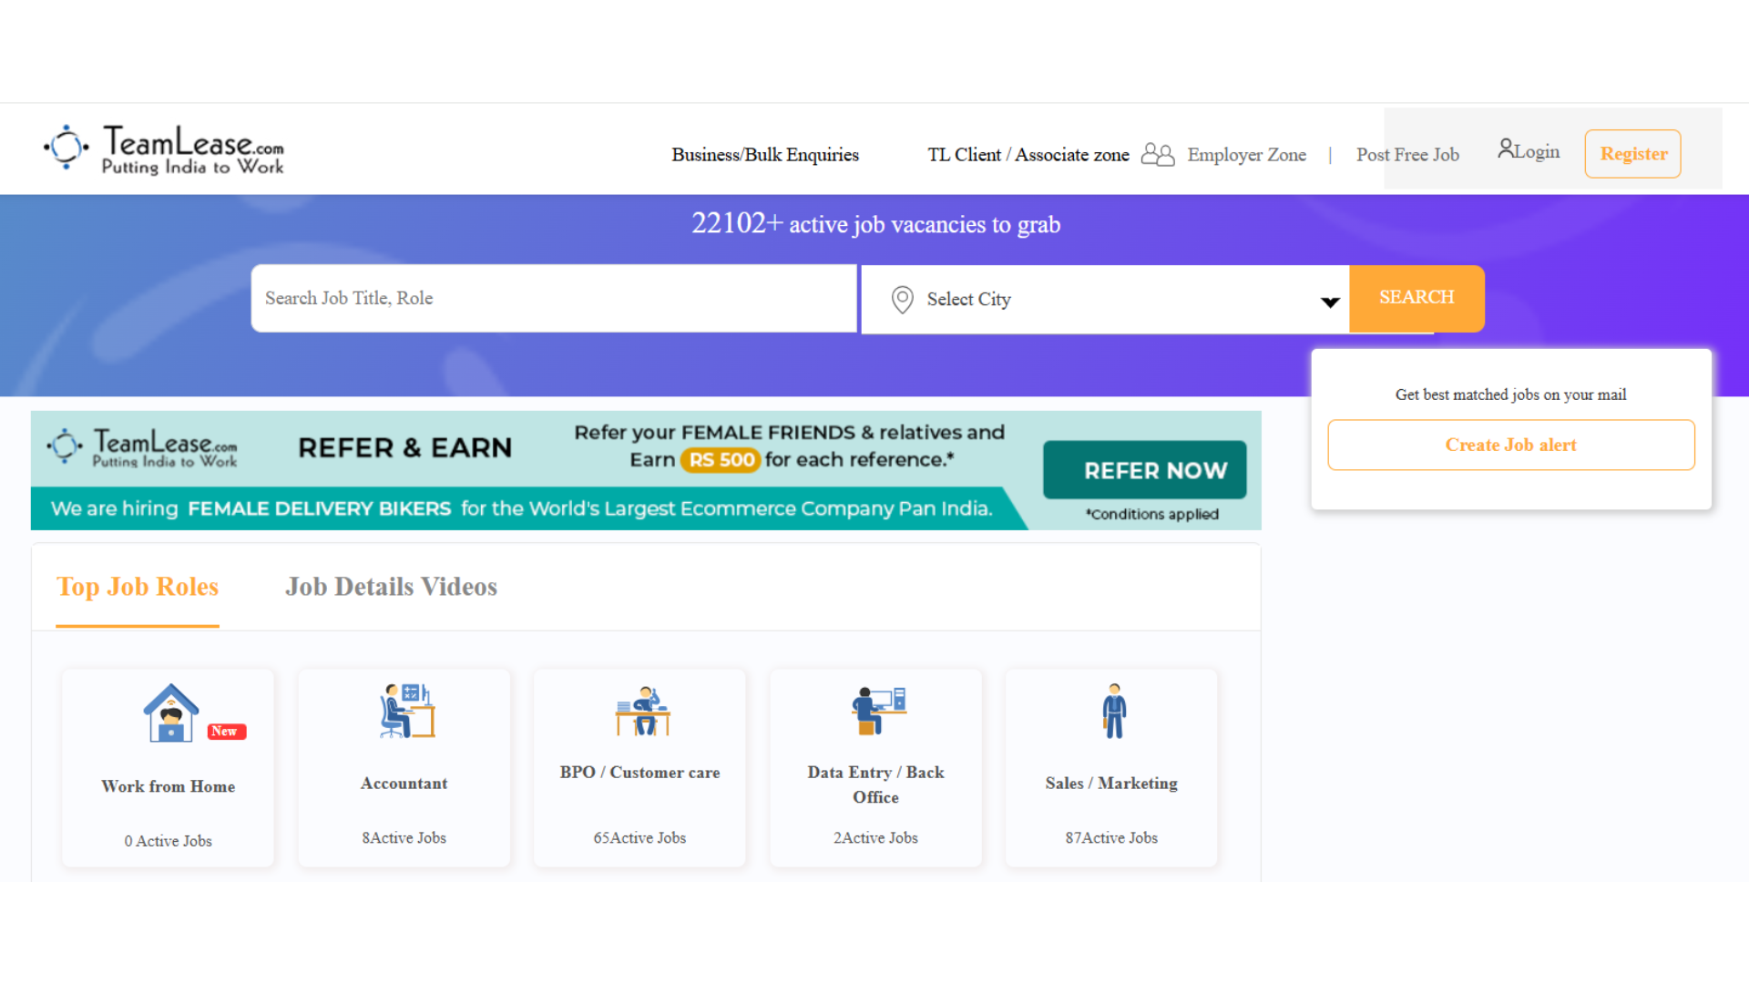The height and width of the screenshot is (984, 1749).
Task: Open the Employer Zone link
Action: 1246,155
